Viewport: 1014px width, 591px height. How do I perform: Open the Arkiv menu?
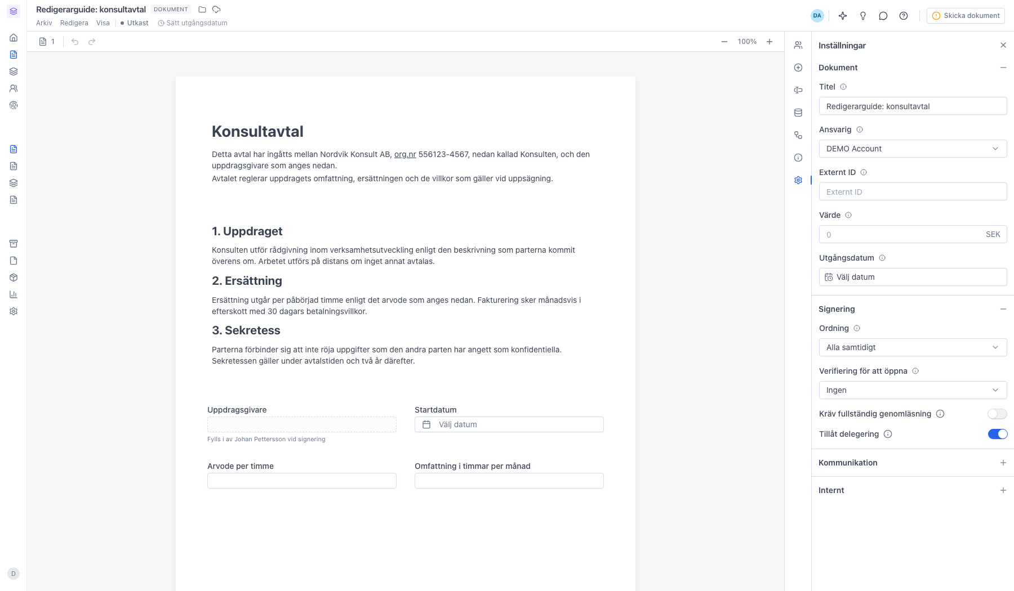click(44, 23)
